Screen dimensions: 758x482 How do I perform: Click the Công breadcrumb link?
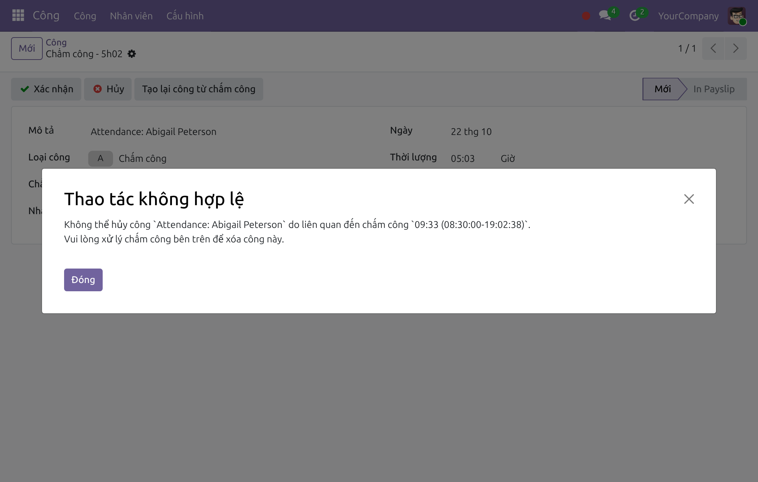56,42
